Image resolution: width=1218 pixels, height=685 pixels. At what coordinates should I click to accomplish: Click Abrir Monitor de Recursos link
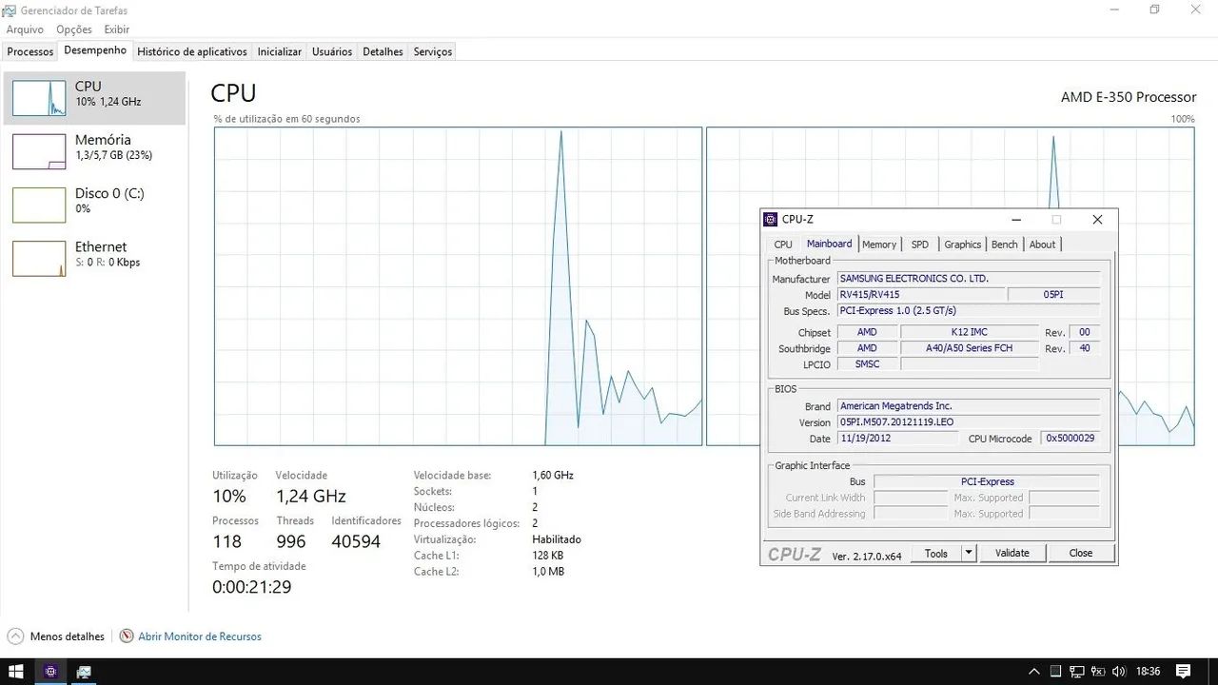tap(200, 636)
